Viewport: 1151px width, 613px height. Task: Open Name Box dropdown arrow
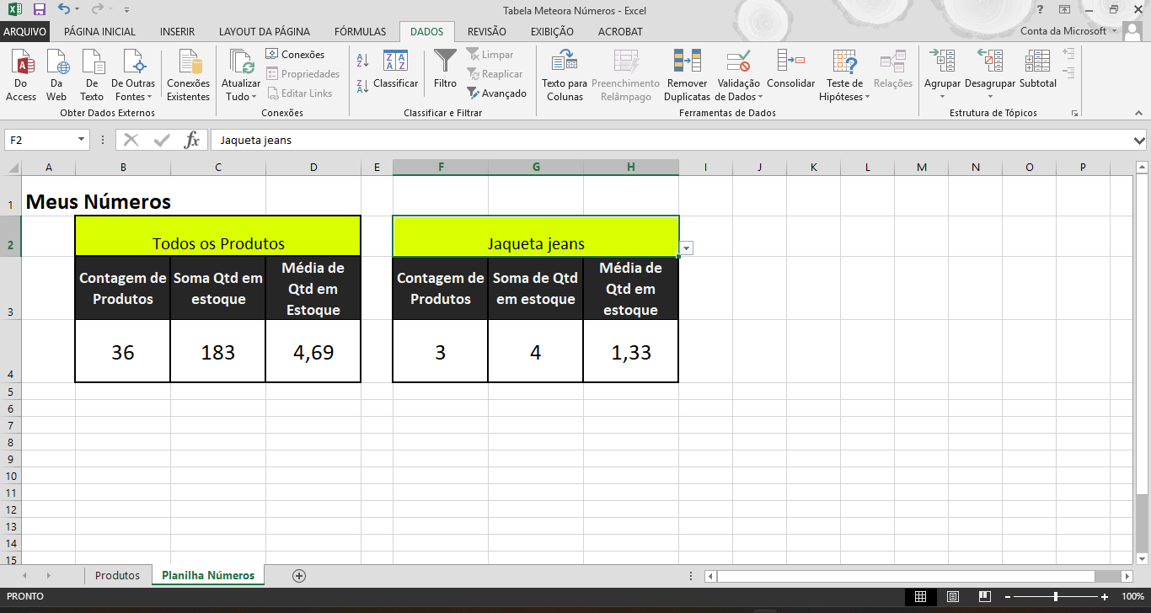coord(82,140)
